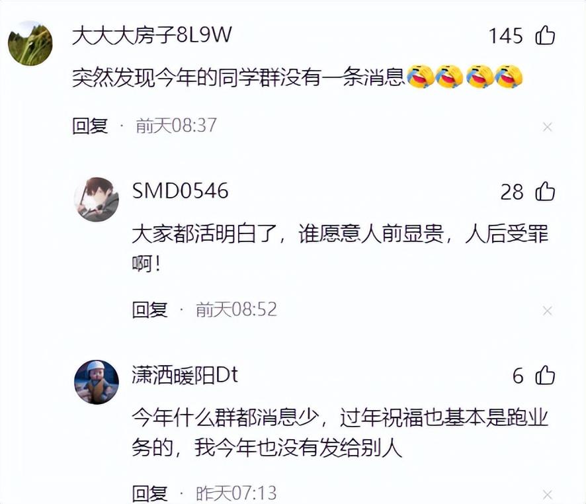Open the avatar of SMD0546
586x504 pixels.
97,199
